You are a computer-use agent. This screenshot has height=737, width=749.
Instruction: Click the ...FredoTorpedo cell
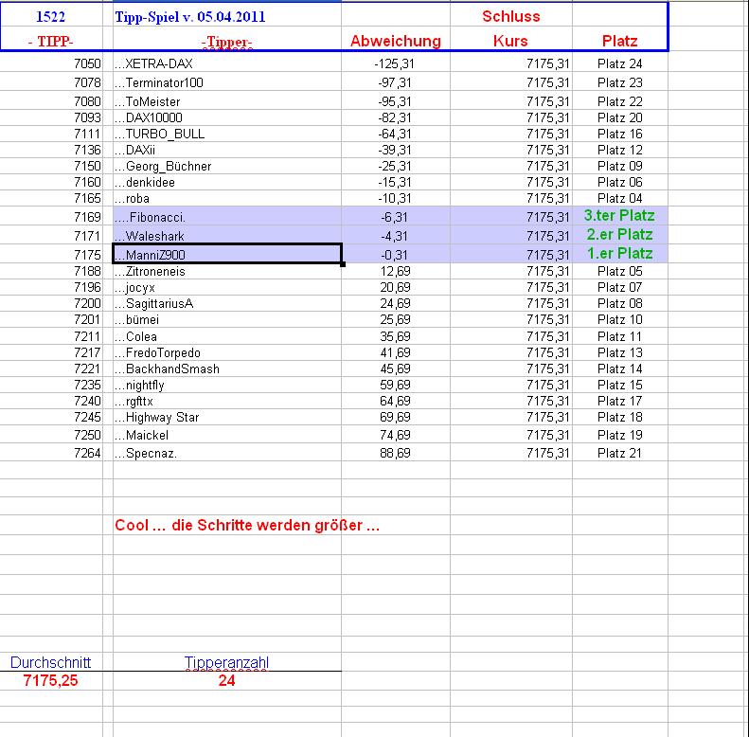[227, 352]
